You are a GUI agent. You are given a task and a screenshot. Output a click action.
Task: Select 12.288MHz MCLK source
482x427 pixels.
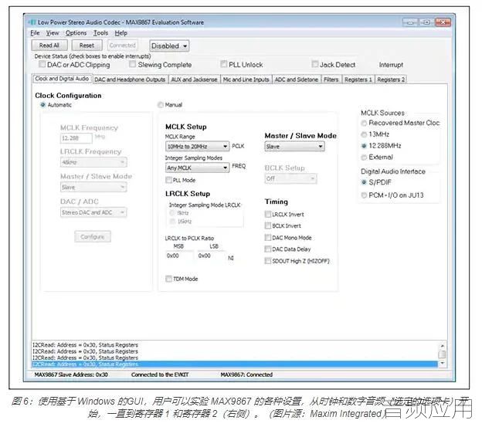(364, 146)
